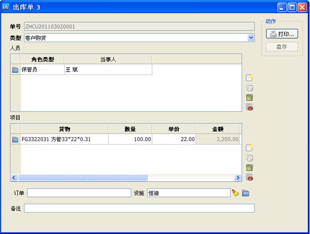Click green trash icon beside 项目 table
This screenshot has height=234, width=310.
[x=249, y=168]
